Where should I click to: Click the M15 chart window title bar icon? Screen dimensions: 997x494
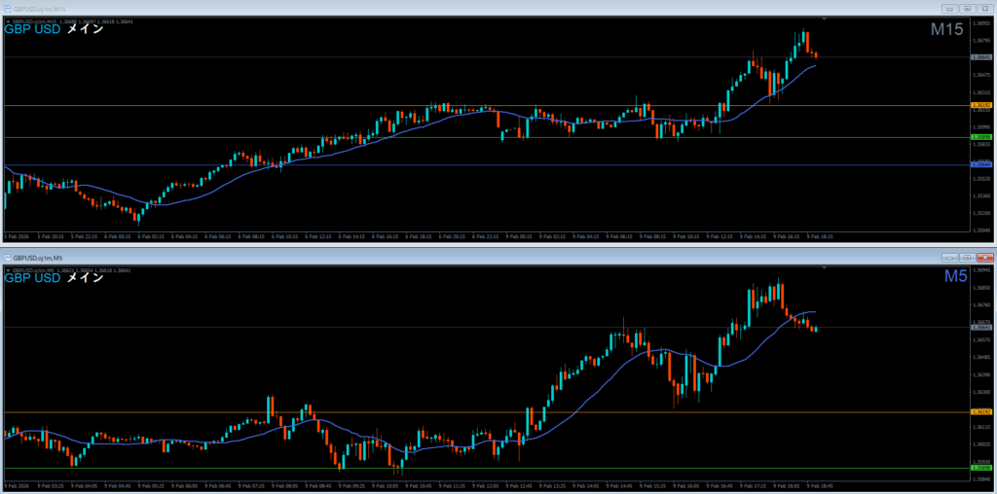click(x=7, y=8)
